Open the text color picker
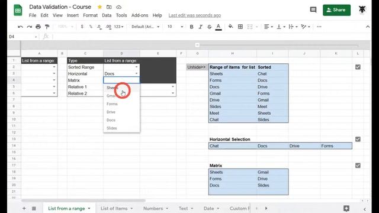The height and width of the screenshot is (213, 379). [219, 27]
